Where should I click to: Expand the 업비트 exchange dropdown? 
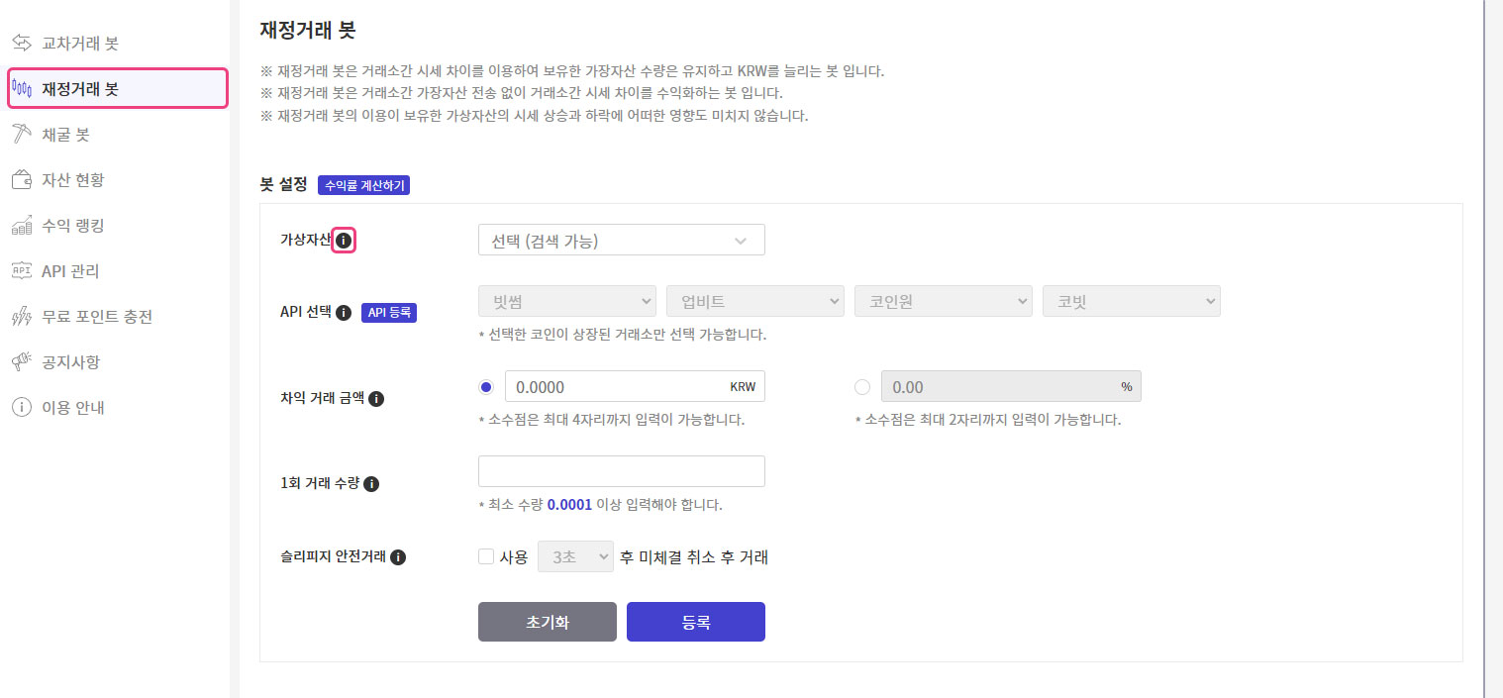(754, 301)
